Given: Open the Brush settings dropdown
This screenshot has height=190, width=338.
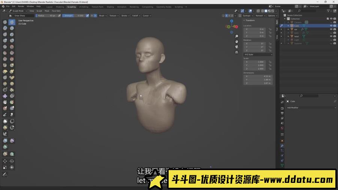Looking at the screenshot, I should tap(103, 16).
